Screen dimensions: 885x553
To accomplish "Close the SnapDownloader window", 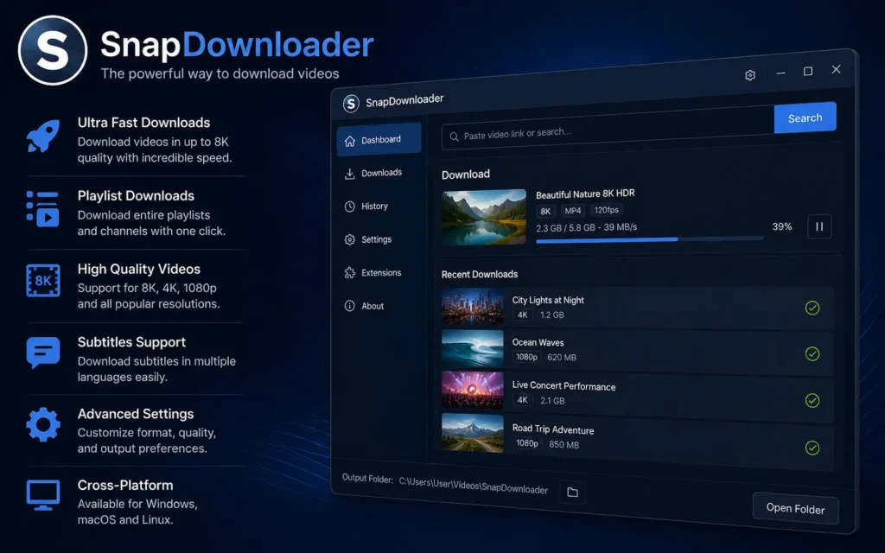I will [836, 69].
